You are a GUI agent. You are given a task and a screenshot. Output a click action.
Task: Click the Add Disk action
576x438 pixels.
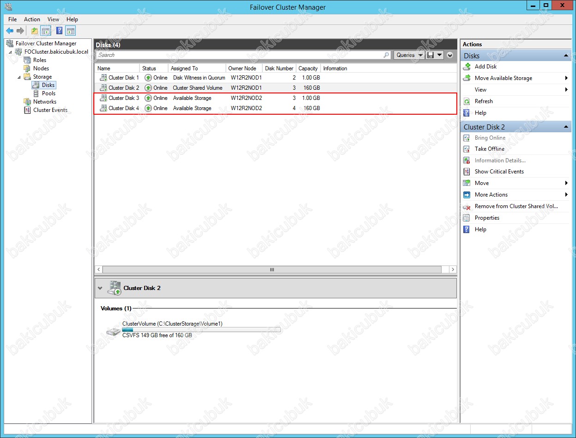click(x=485, y=67)
